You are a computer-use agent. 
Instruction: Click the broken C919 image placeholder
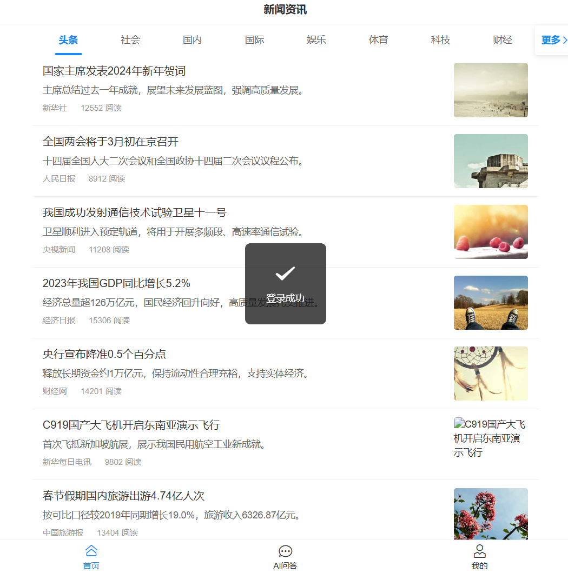pyautogui.click(x=490, y=438)
